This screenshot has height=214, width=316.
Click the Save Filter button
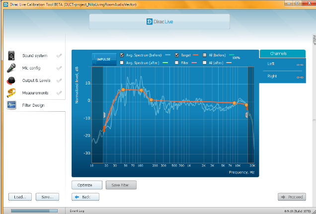click(x=121, y=185)
